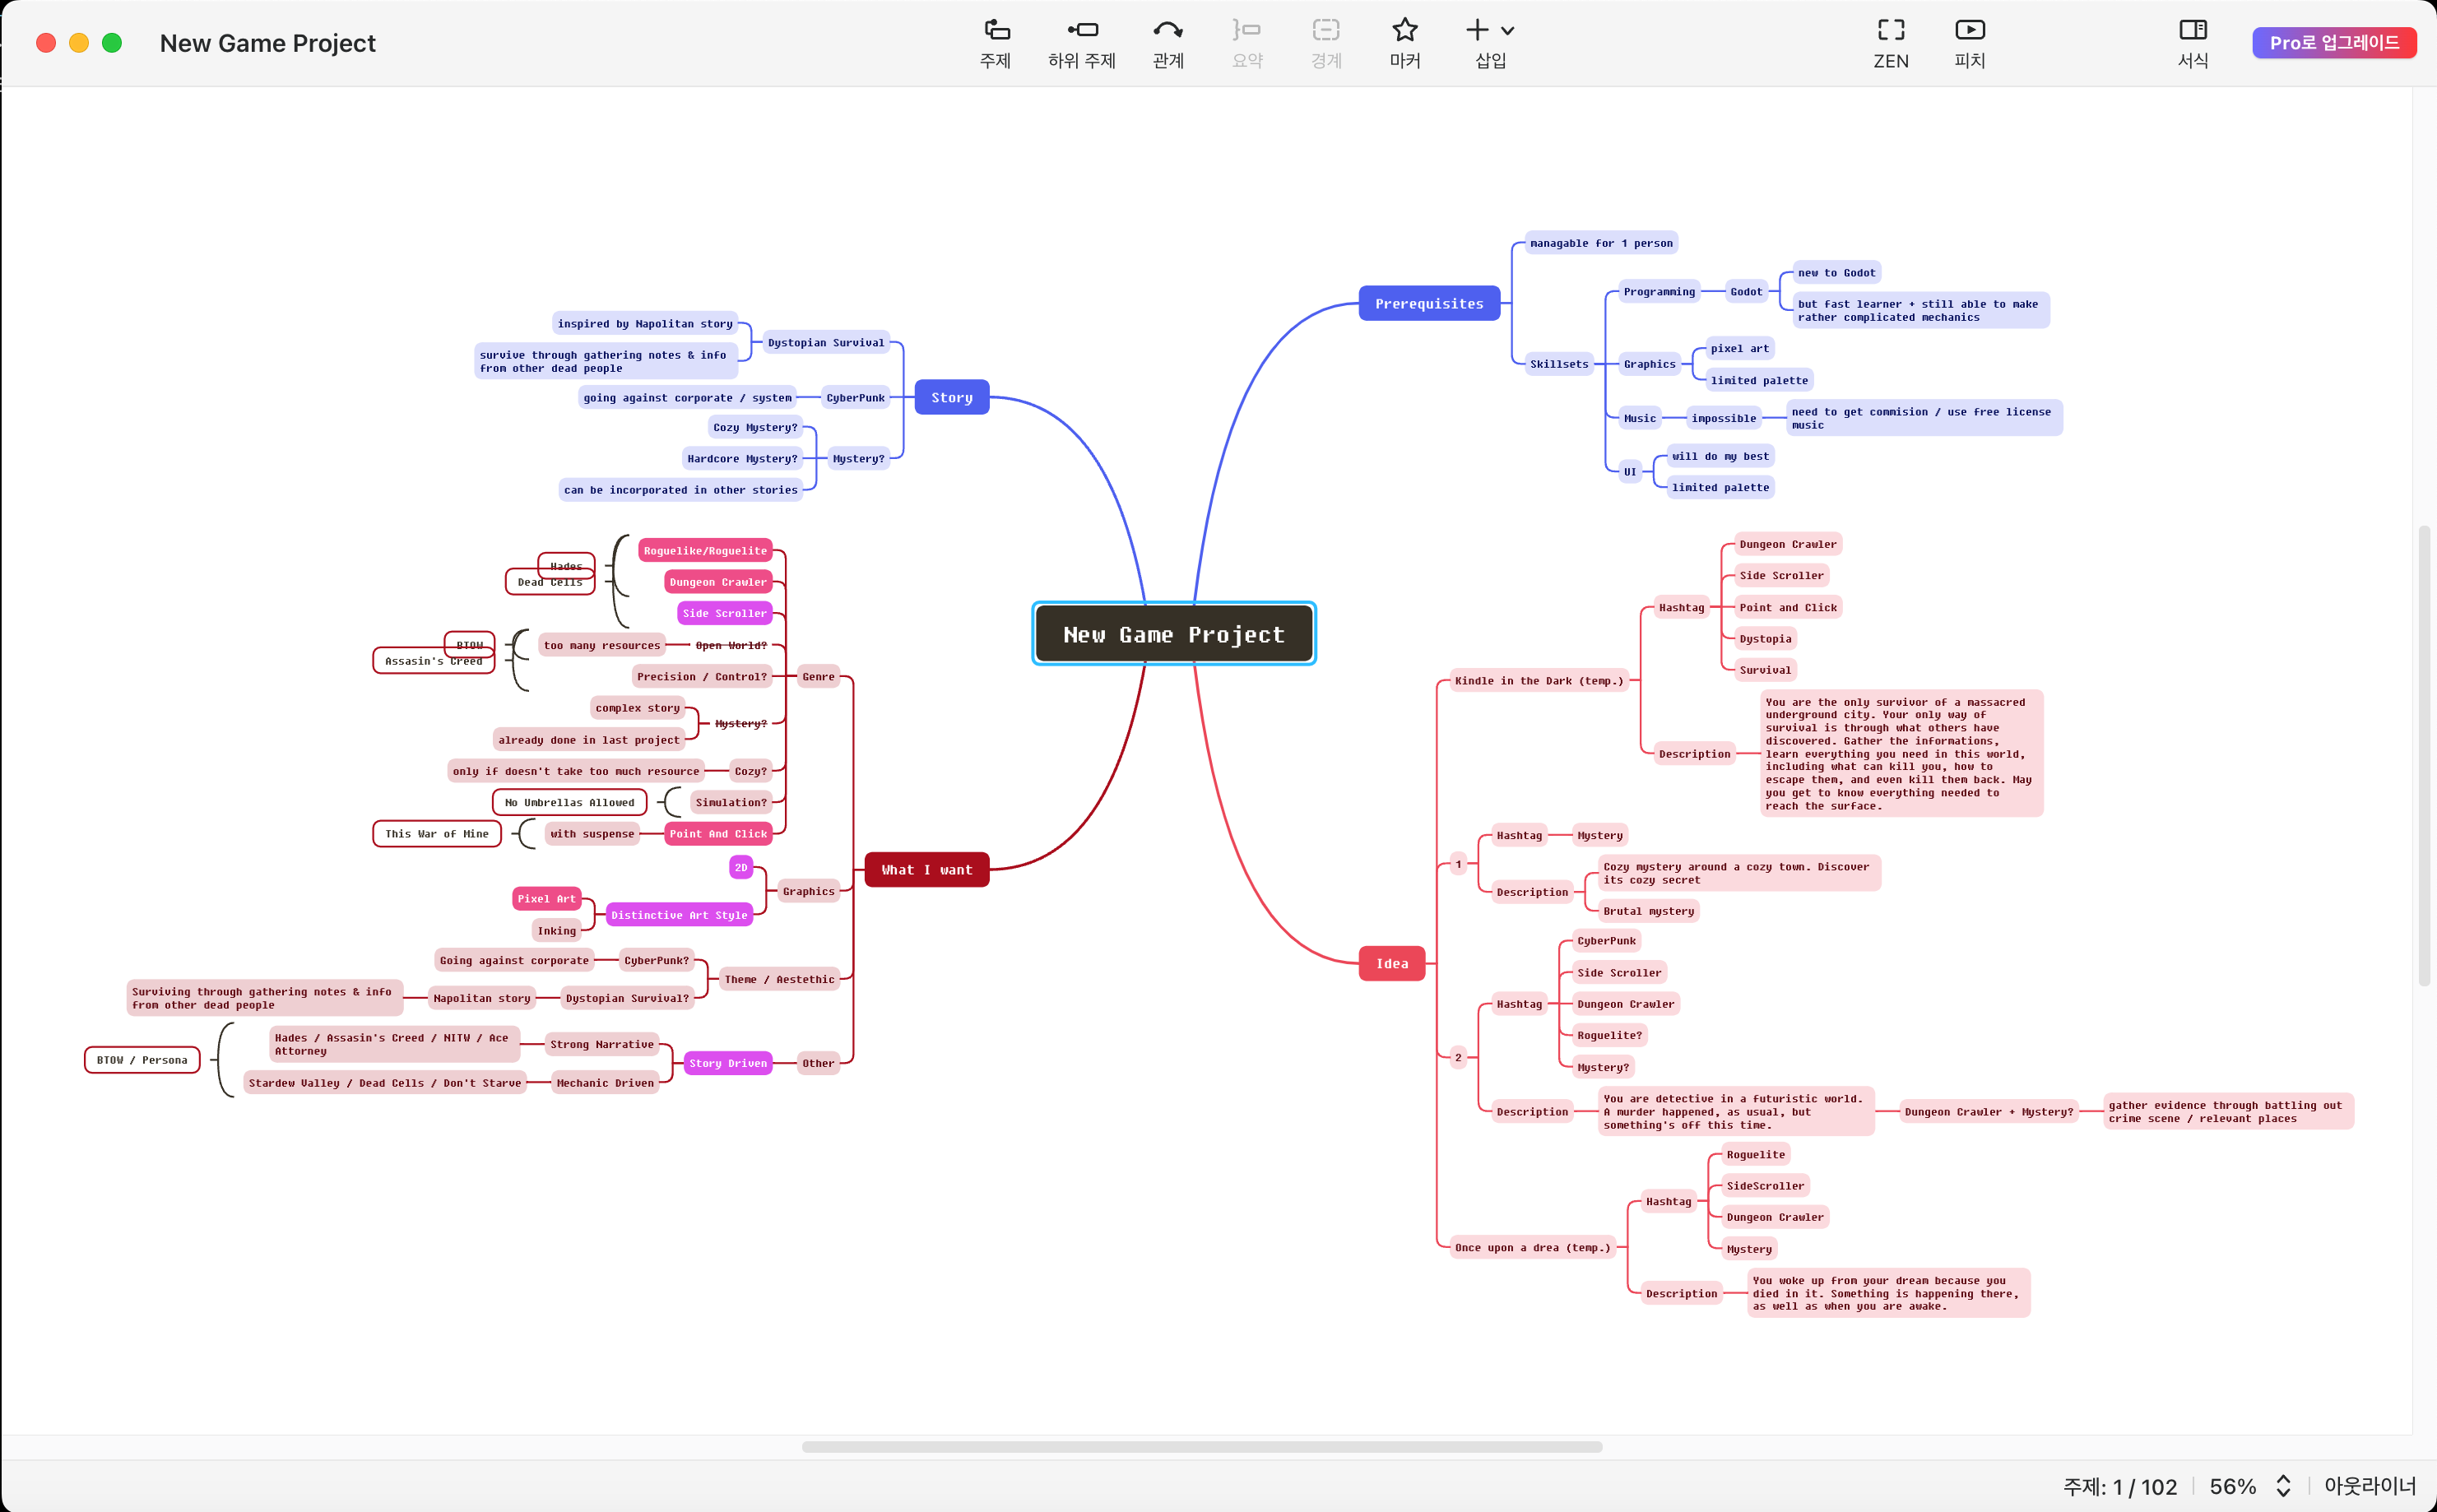This screenshot has width=2437, height=1512.
Task: Click the ZEN mode icon
Action: [1890, 30]
